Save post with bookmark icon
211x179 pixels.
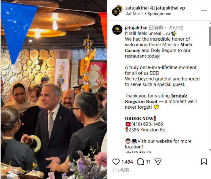click(x=204, y=162)
